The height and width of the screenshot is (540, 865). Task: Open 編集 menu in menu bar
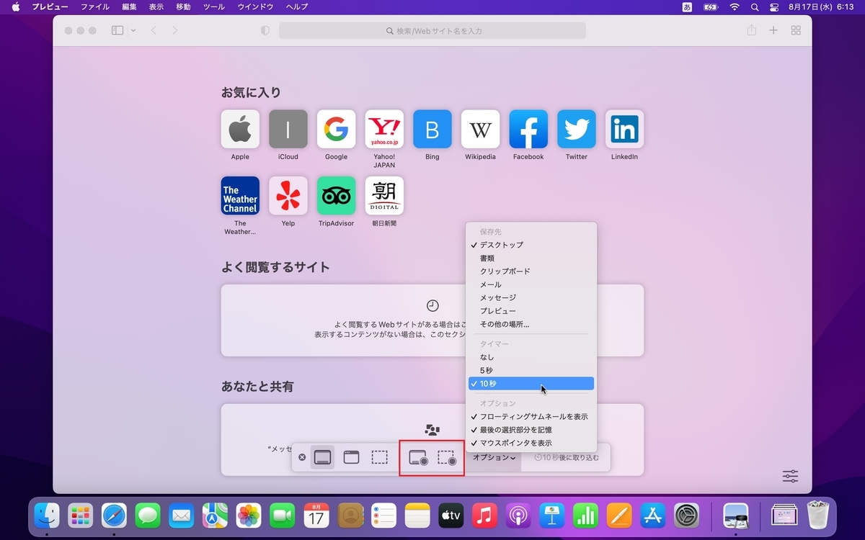[x=129, y=6]
